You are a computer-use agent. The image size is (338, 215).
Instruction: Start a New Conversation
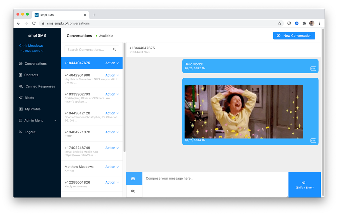pos(294,36)
